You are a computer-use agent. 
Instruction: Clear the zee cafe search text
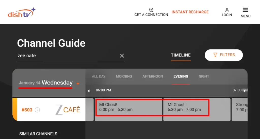pyautogui.click(x=122, y=56)
